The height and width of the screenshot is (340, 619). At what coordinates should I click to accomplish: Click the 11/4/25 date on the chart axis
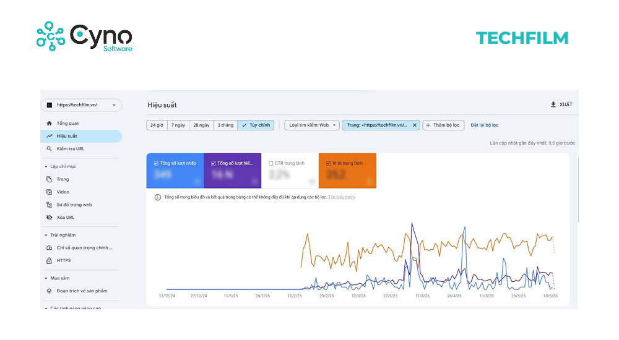422,296
